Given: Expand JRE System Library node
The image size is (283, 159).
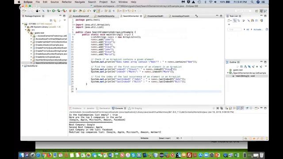Looking at the screenshot, I should 26,26.
